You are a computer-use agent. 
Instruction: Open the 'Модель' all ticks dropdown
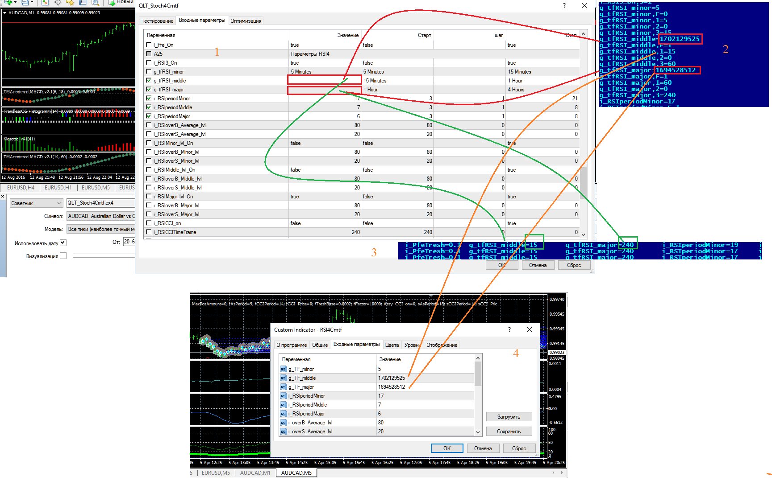tap(100, 229)
